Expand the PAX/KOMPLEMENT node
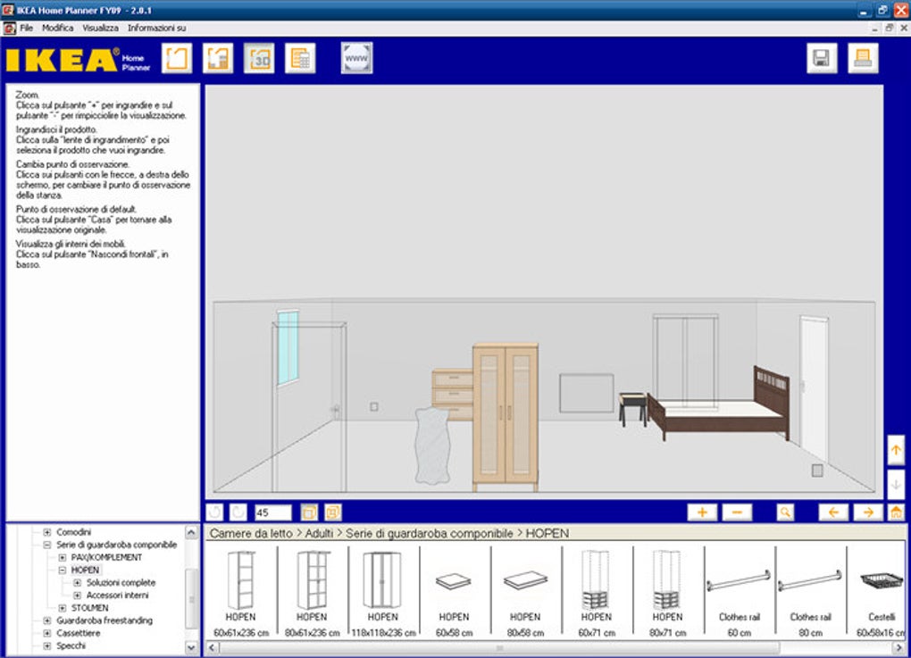The image size is (911, 658). pos(63,557)
